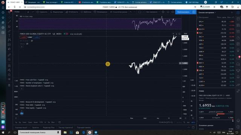The image size is (241, 135).
Task: Toggle logarithmic scale on chart
Action: pos(188,122)
